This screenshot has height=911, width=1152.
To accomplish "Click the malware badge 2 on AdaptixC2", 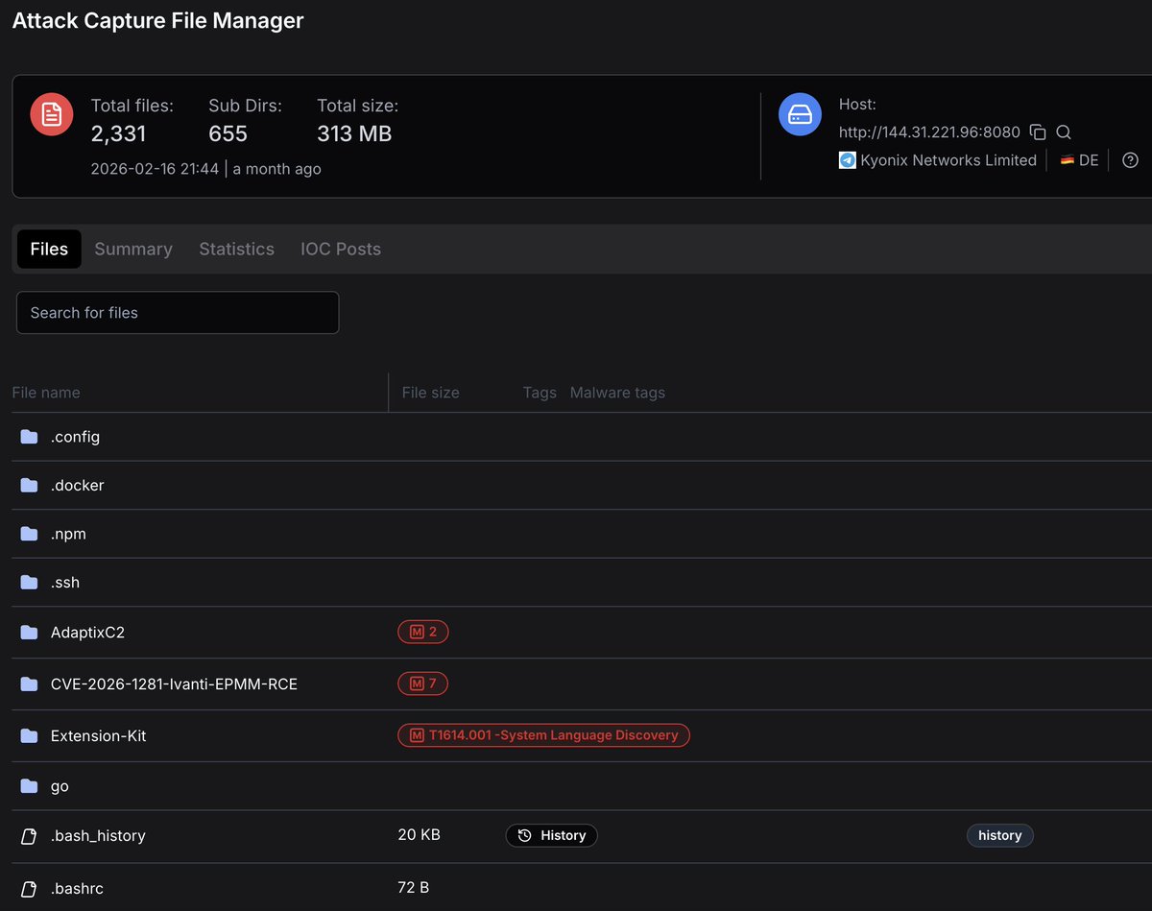I will point(423,632).
